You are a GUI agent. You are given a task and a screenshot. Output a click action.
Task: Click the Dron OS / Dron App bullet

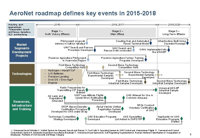pyautogui.click(x=61, y=80)
